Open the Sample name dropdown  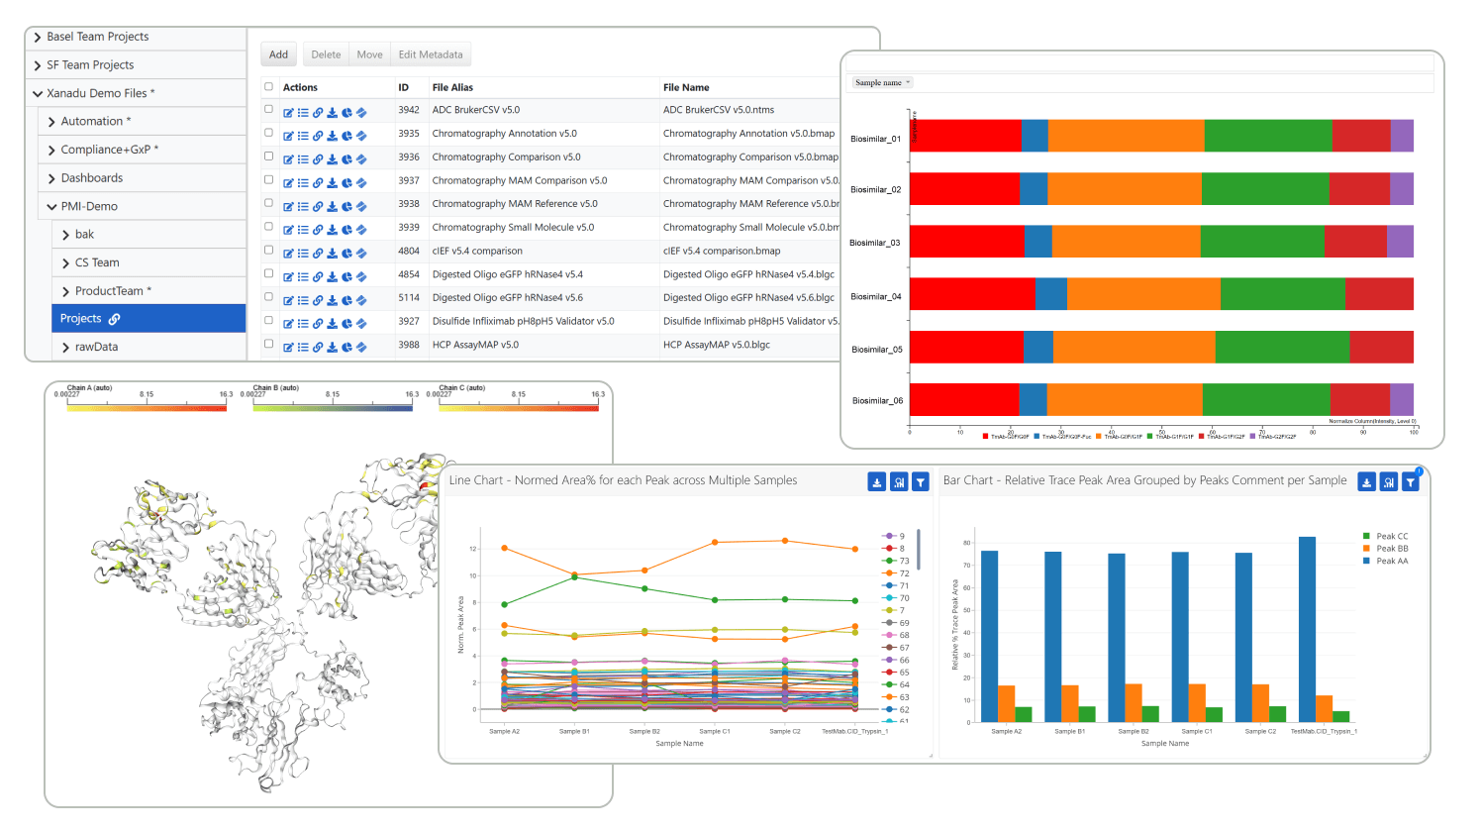pos(882,83)
